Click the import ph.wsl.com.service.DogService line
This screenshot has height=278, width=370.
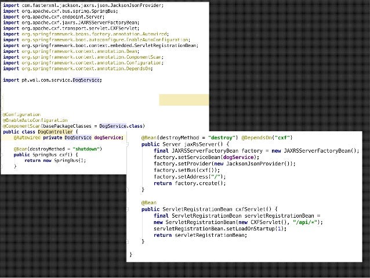(x=52, y=80)
